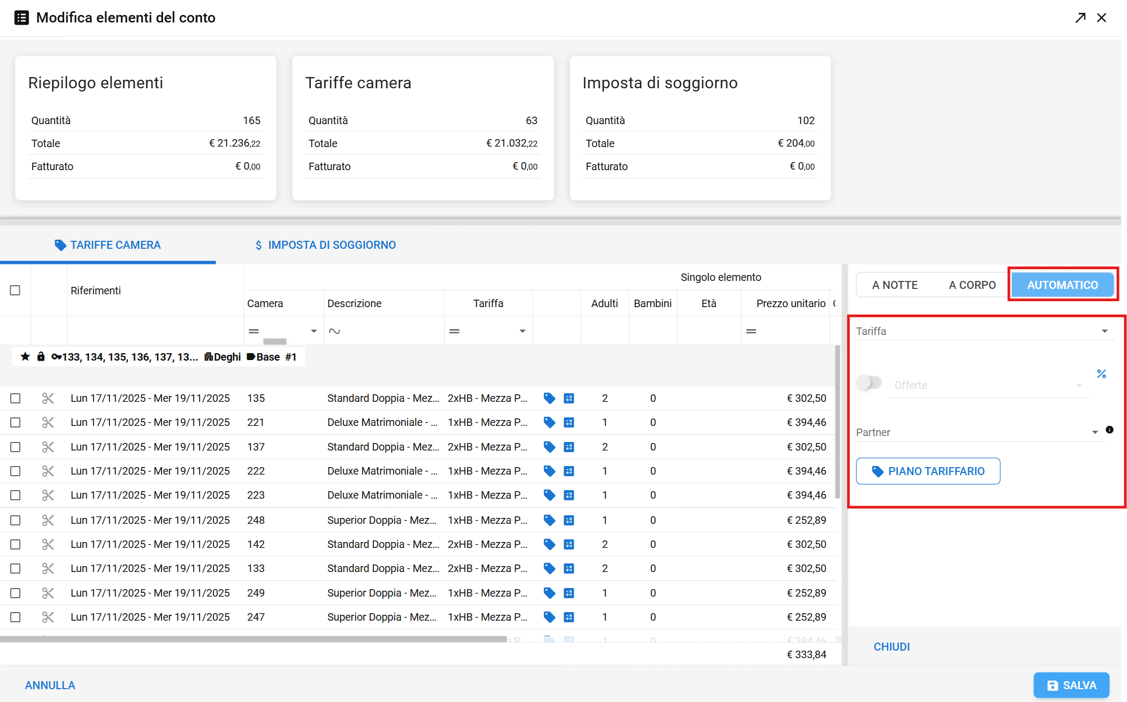
Task: Click calculator icon in room 247 row
Action: [x=569, y=617]
